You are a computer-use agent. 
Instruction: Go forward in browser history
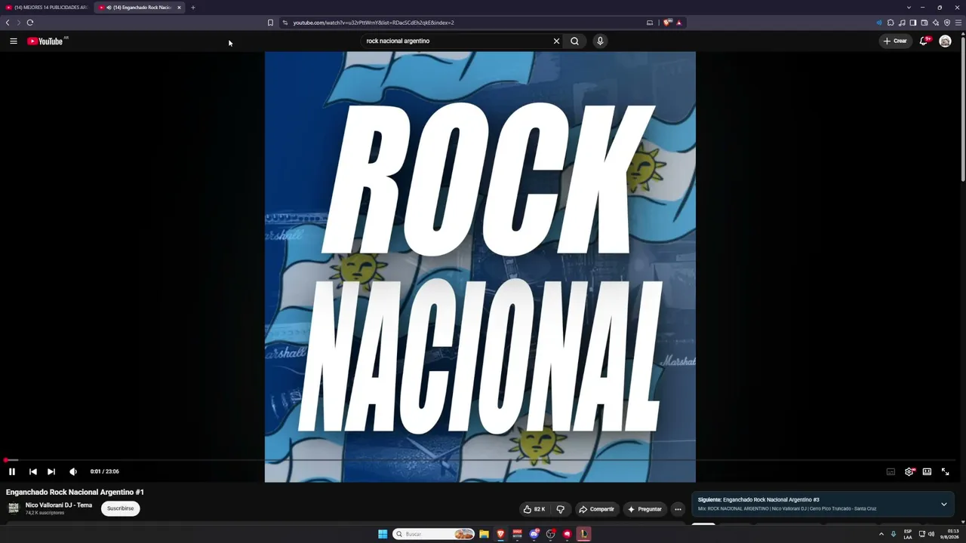pyautogui.click(x=19, y=23)
